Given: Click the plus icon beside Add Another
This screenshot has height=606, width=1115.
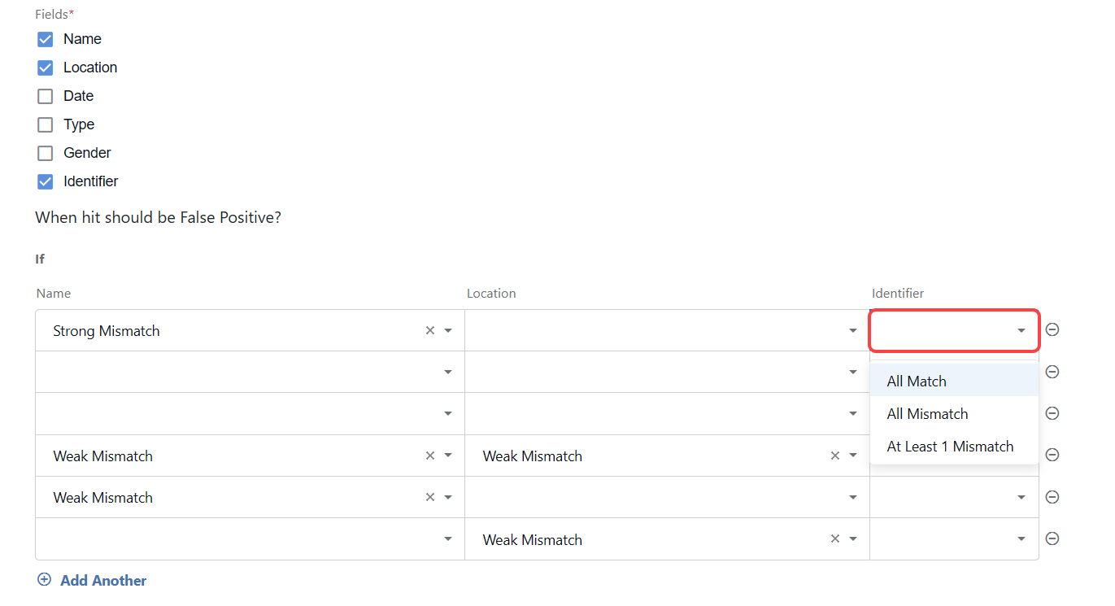Looking at the screenshot, I should click(44, 580).
